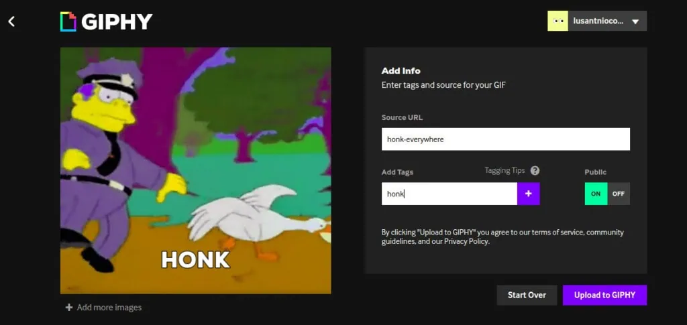Focus the Source URL field
Screen dimensions: 687x325
pyautogui.click(x=506, y=139)
